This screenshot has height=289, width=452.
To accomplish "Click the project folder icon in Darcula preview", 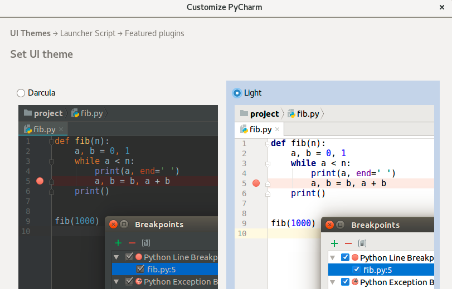I will click(28, 113).
